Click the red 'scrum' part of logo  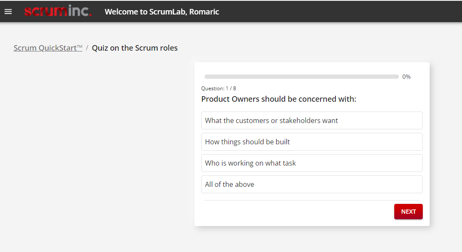pyautogui.click(x=46, y=11)
